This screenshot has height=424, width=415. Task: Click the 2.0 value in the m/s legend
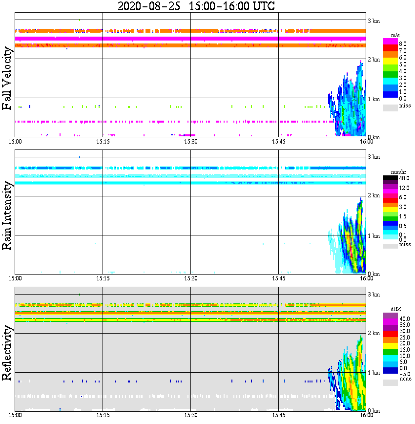coord(403,85)
